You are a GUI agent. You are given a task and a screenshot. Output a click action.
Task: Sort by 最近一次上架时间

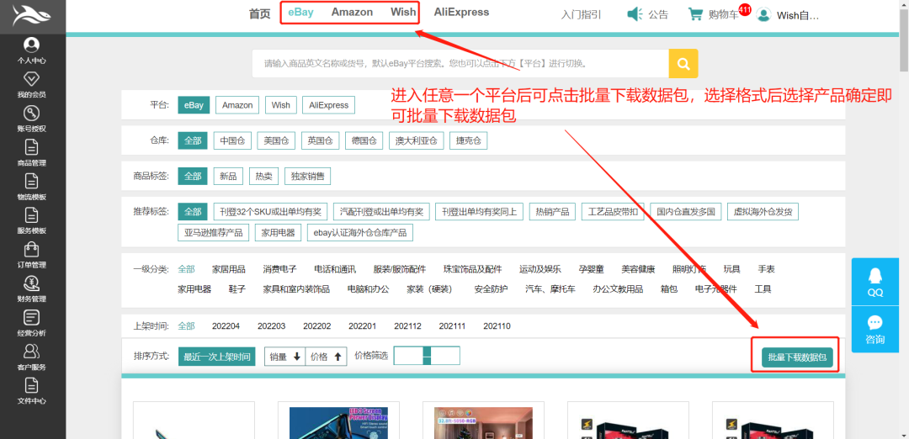(x=217, y=357)
